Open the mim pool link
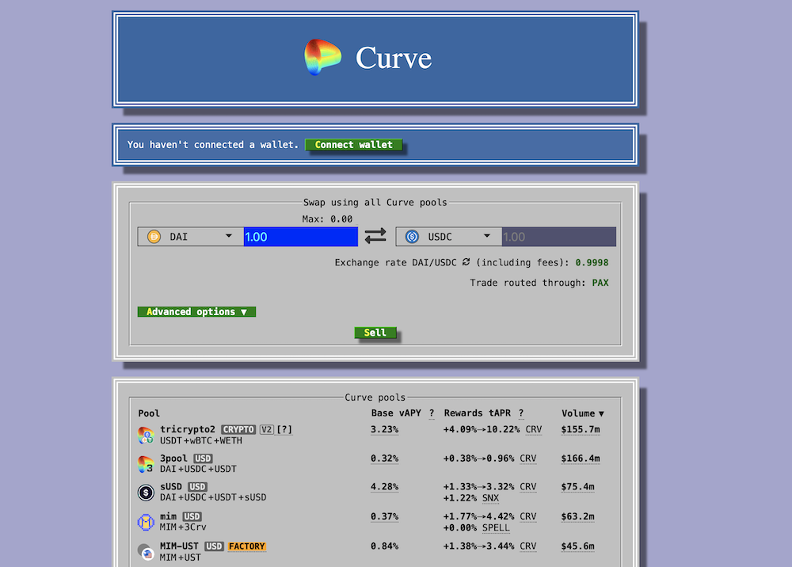The width and height of the screenshot is (792, 567). tap(168, 516)
